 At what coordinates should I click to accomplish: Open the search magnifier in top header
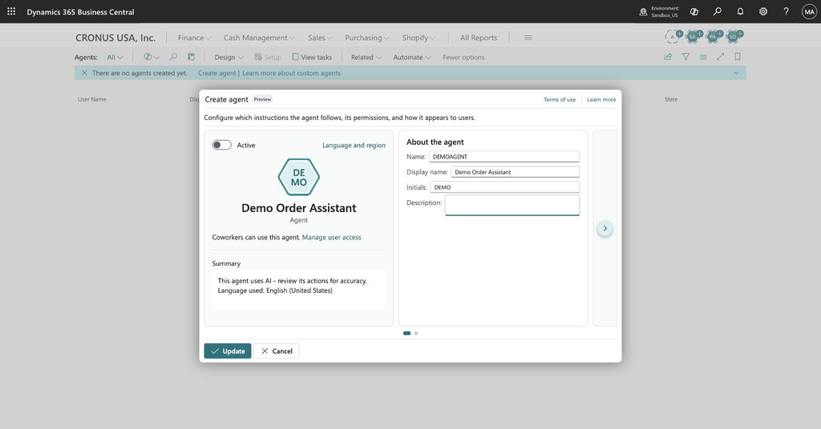718,11
